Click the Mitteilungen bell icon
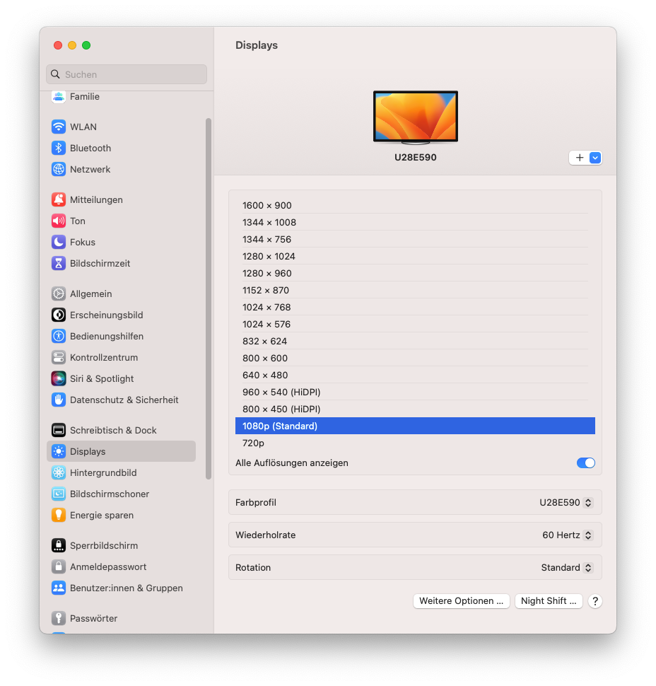 click(59, 199)
